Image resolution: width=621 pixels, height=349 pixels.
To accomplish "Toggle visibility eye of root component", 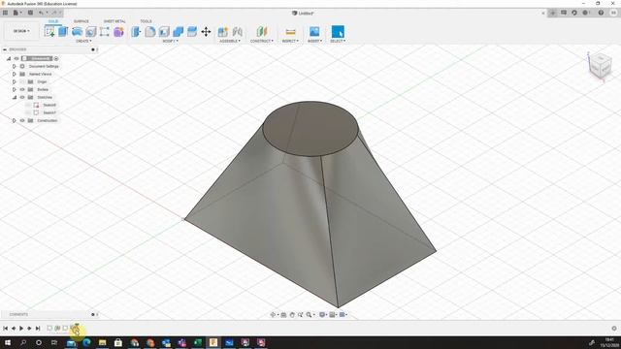I will tap(16, 58).
